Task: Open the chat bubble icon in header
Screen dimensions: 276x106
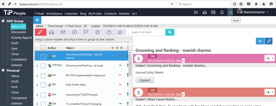Action: 196,12
